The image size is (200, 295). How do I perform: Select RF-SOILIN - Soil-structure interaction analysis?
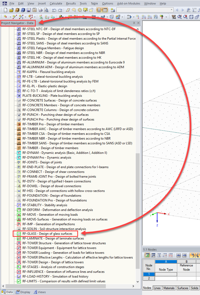click(54, 229)
